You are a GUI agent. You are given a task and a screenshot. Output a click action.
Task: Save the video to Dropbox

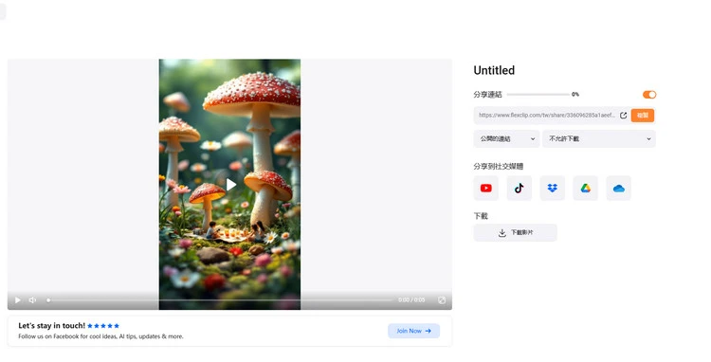553,188
